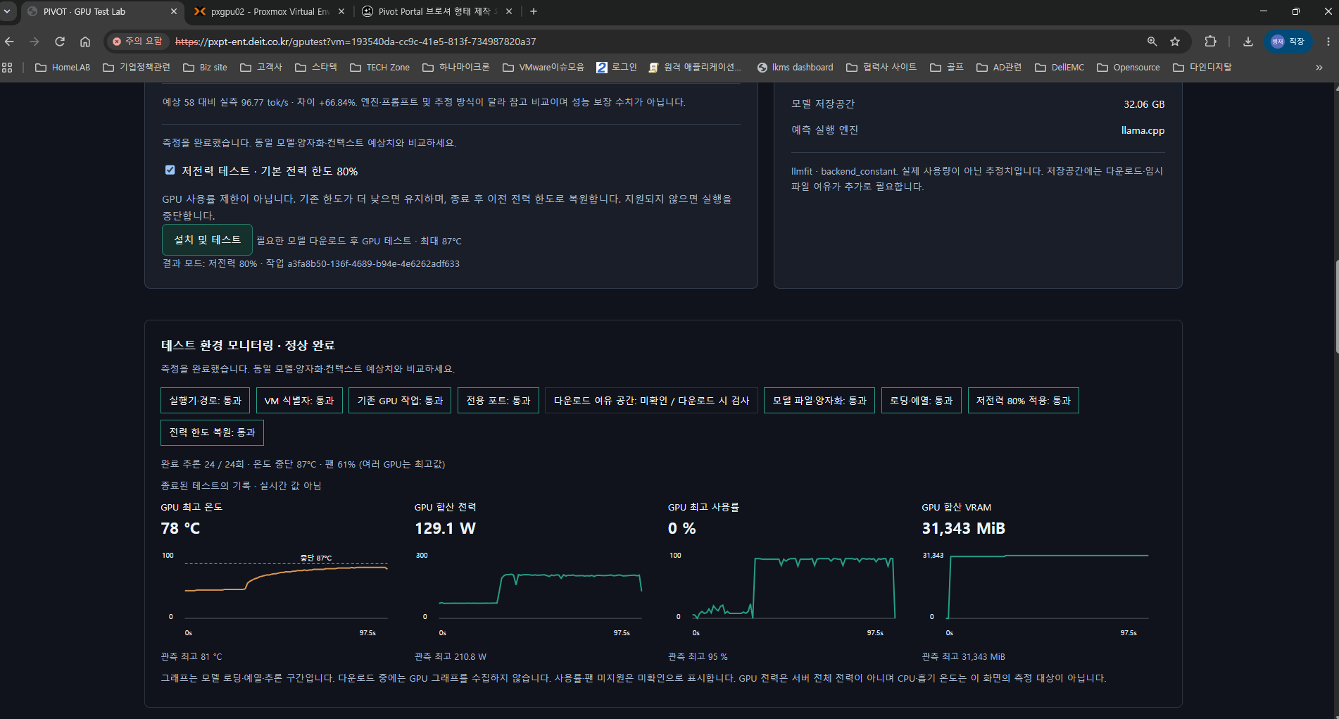
Task: Toggle the 저전력 테스트 80% checkbox
Action: click(x=170, y=170)
